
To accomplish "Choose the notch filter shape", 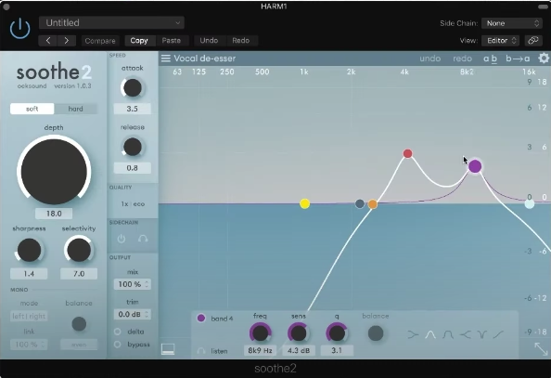I will tap(481, 334).
